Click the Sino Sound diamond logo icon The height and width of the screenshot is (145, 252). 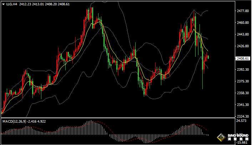pos(221,137)
